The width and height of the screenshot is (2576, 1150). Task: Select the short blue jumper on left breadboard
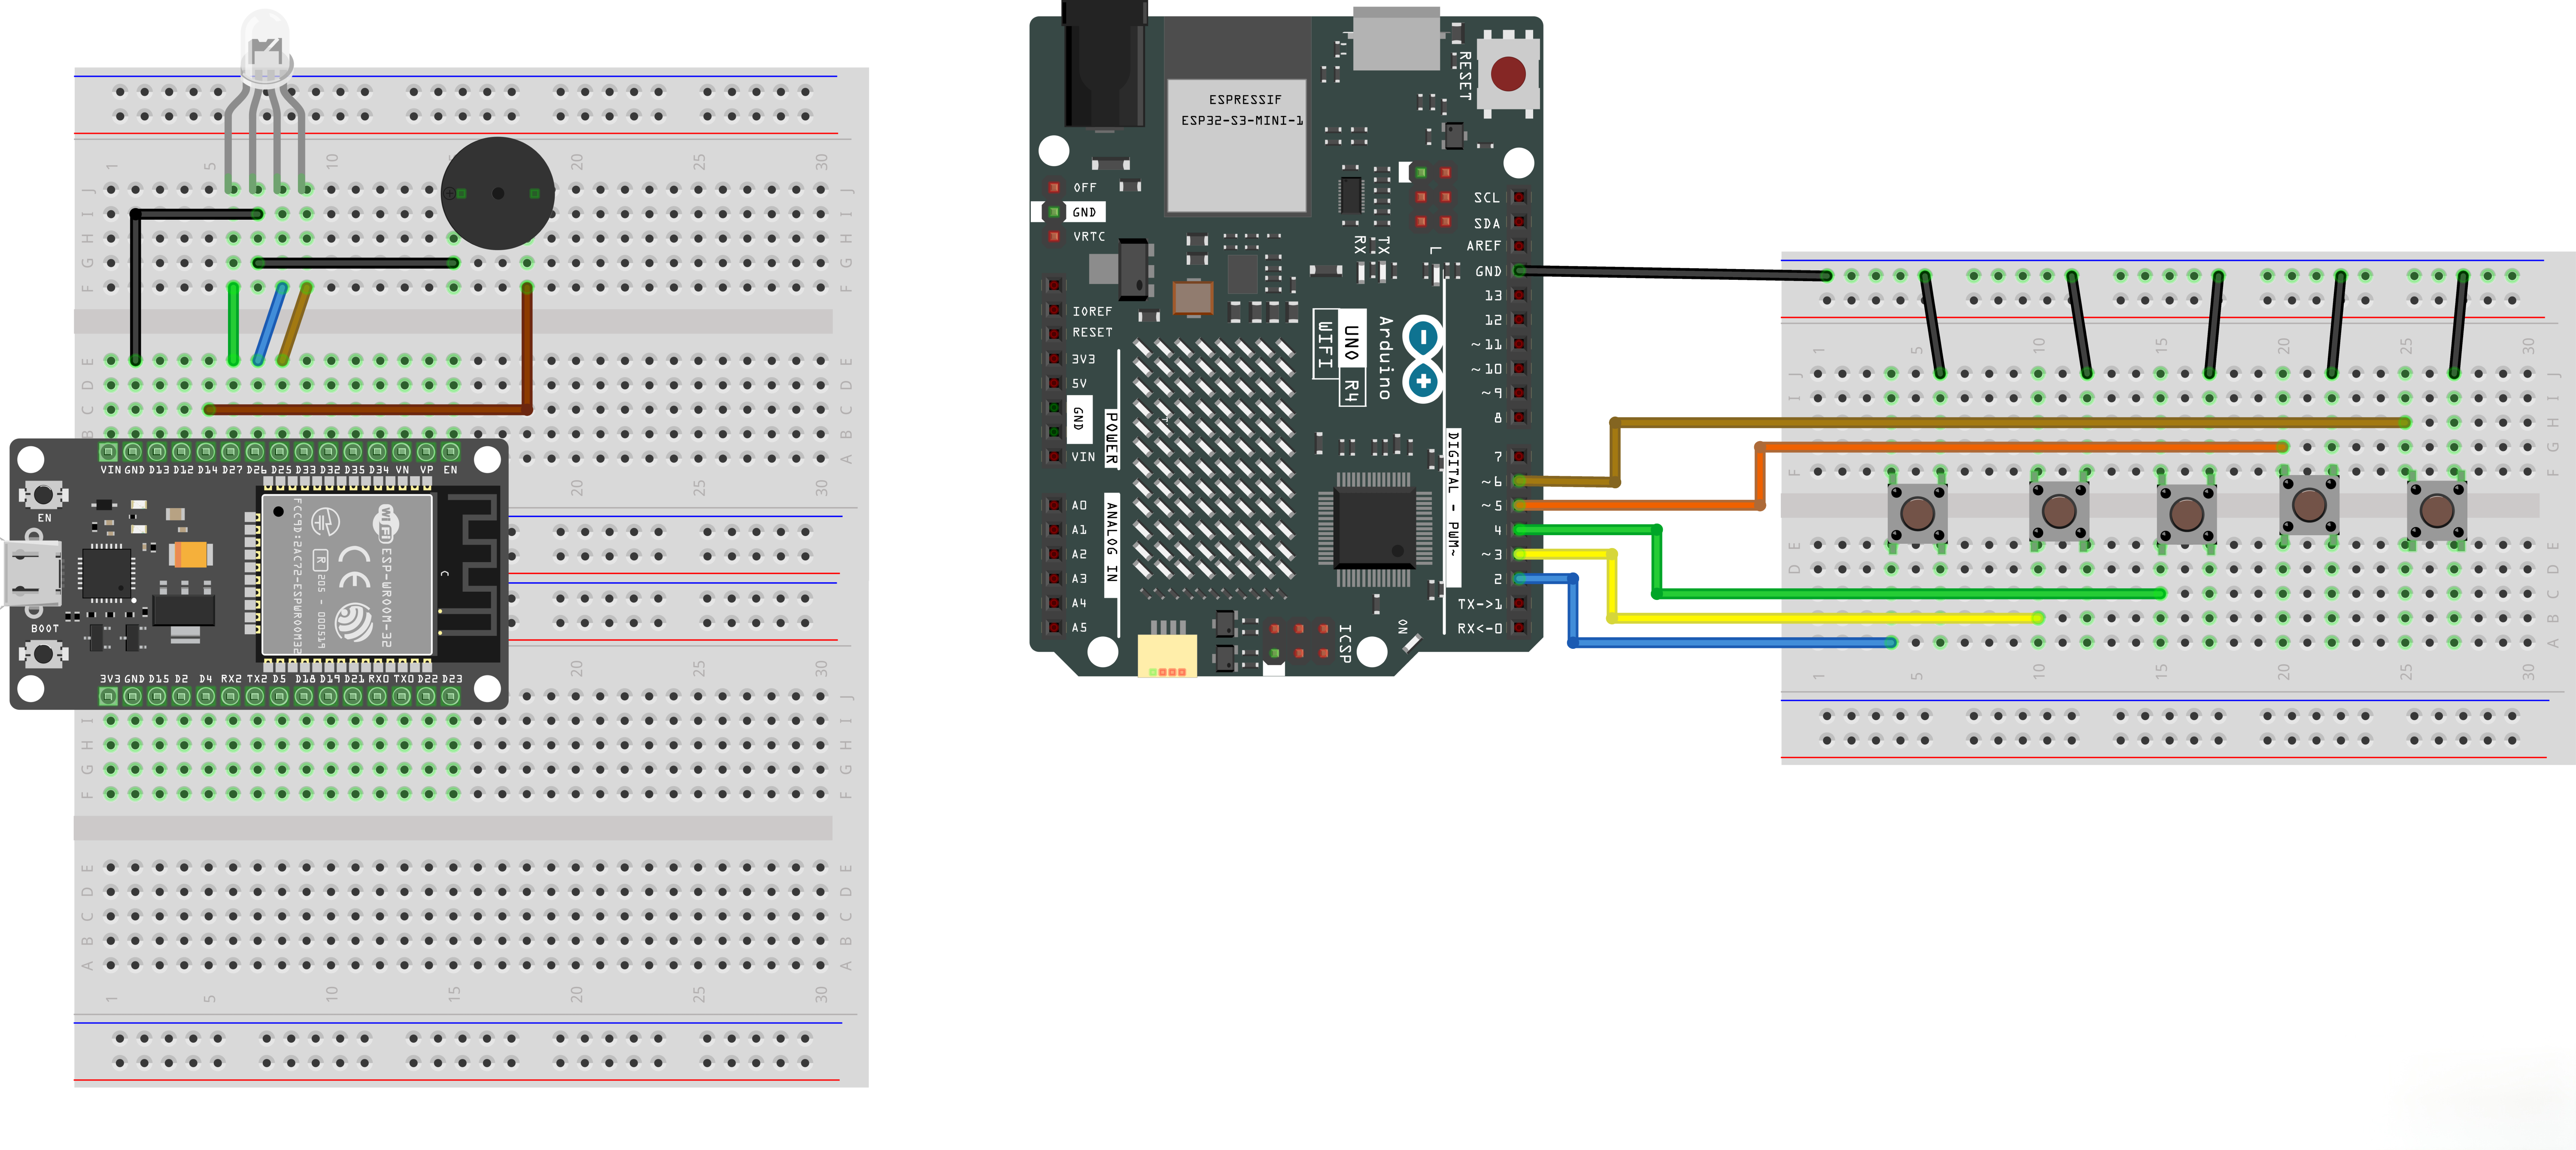point(270,323)
